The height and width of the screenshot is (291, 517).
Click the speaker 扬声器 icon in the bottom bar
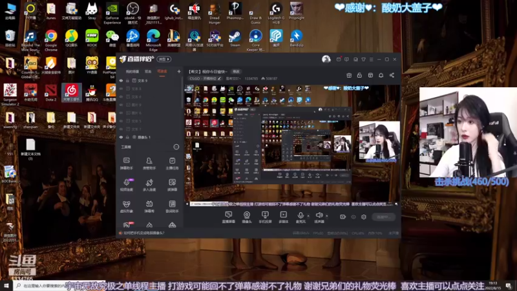point(319,215)
